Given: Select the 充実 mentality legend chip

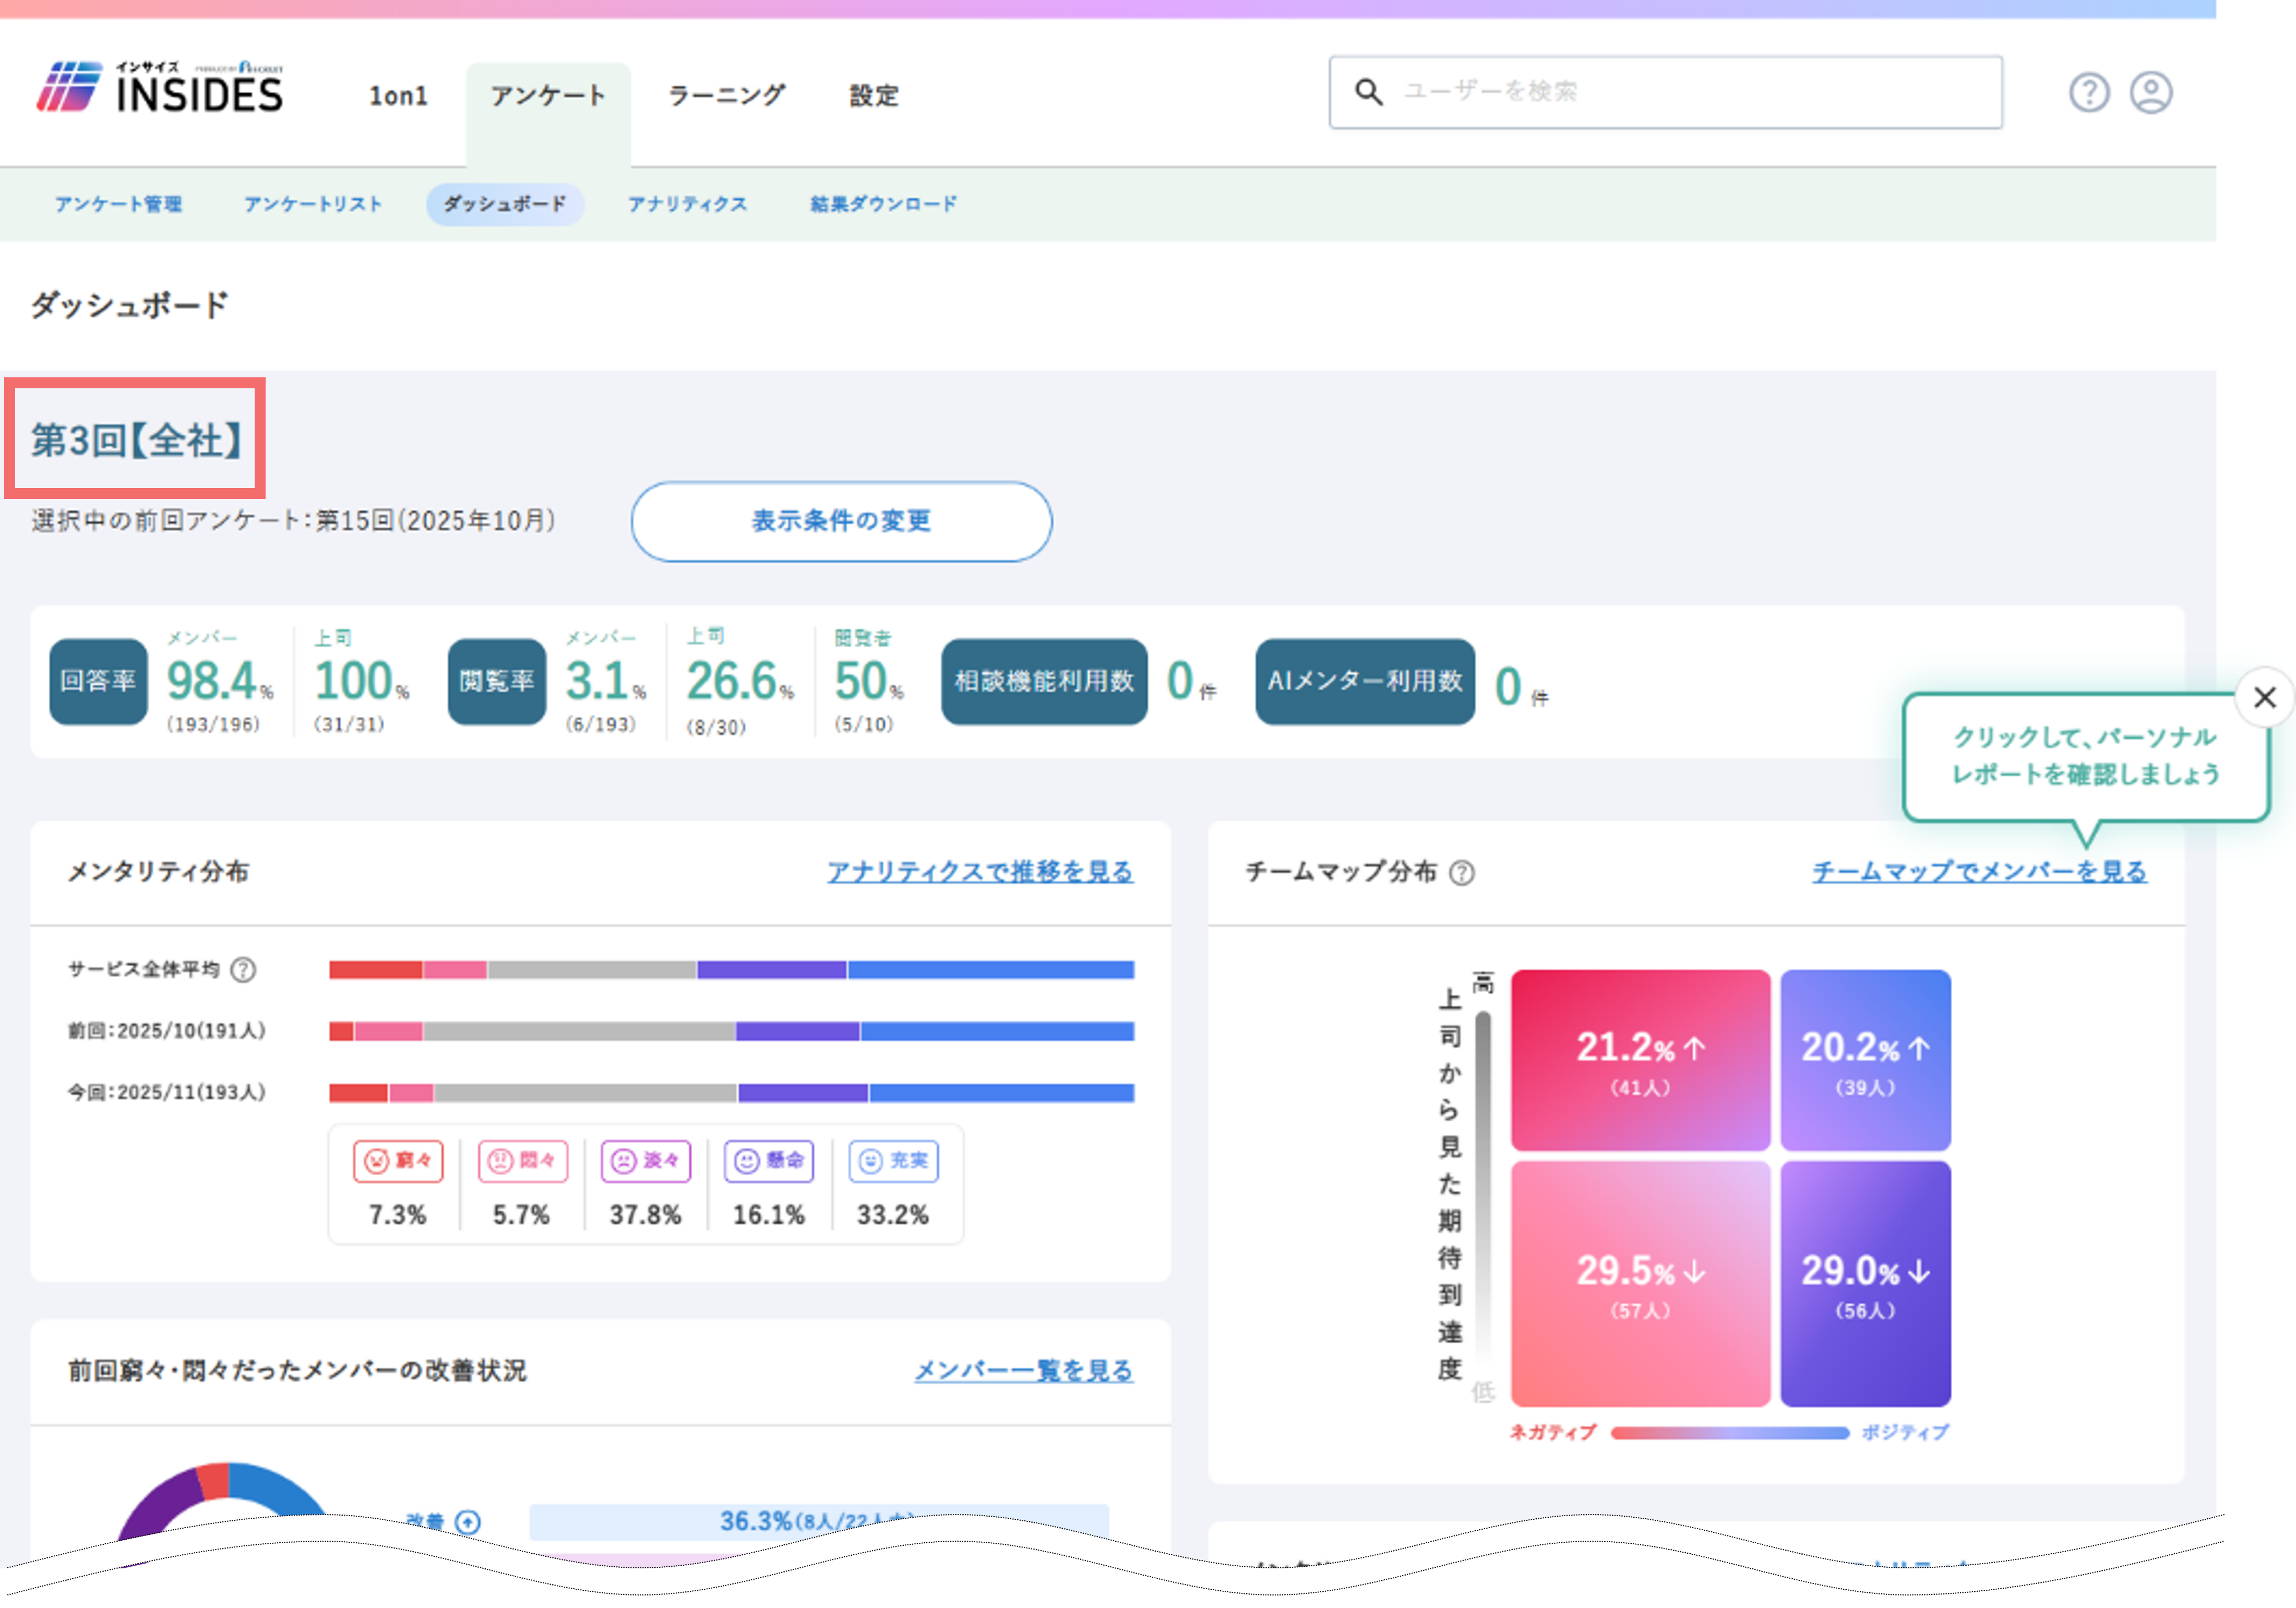Looking at the screenshot, I should coord(894,1160).
